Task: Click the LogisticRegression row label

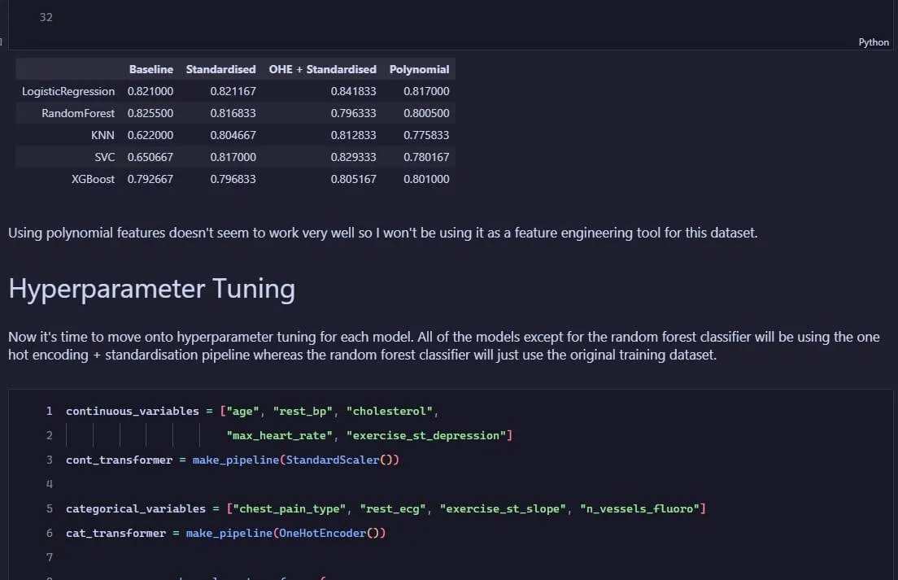Action: tap(68, 91)
